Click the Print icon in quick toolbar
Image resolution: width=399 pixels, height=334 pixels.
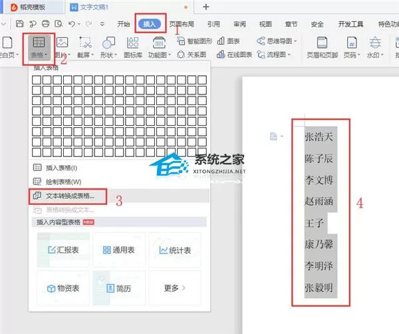tap(45, 24)
